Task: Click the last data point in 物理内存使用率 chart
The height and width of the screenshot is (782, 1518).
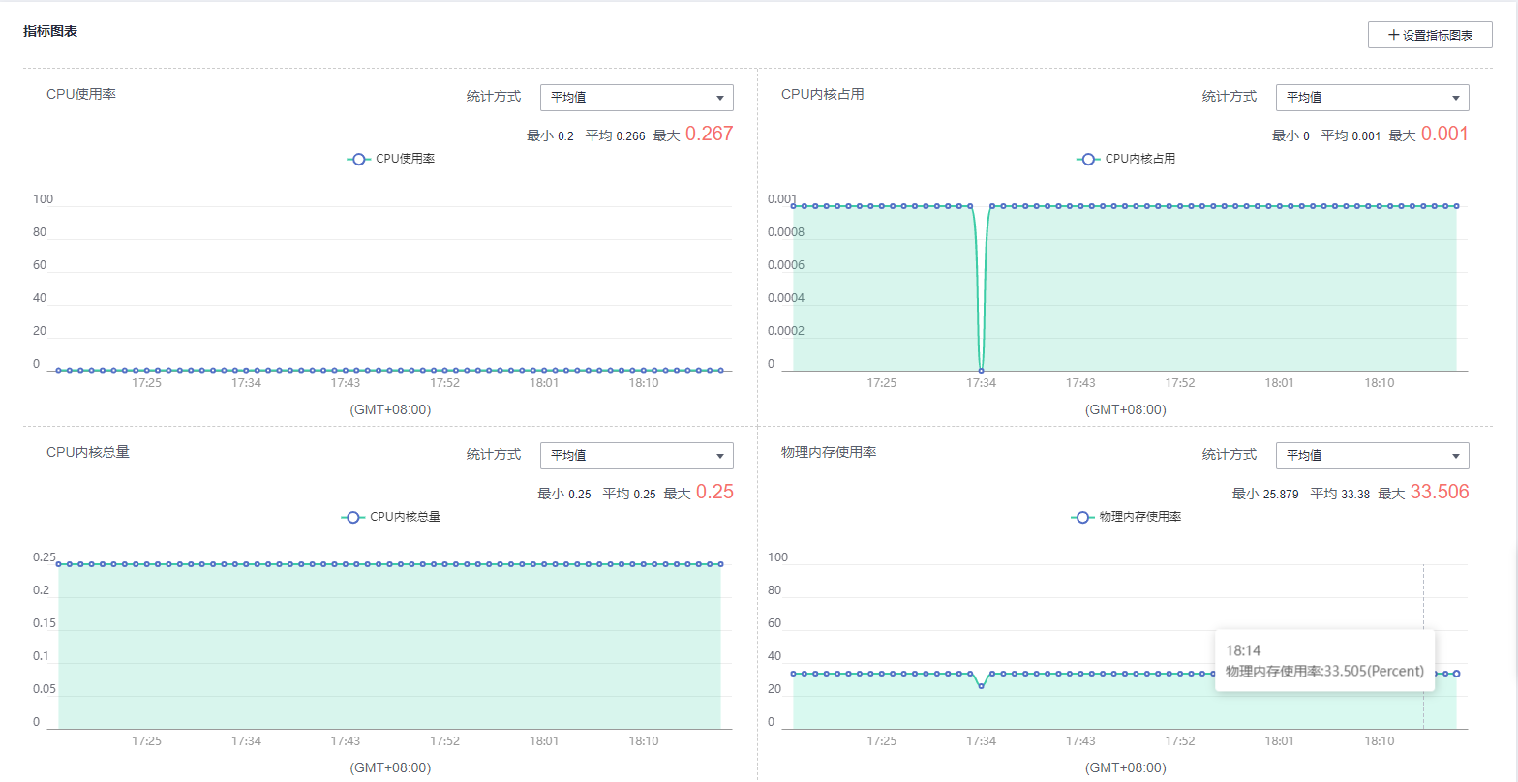Action: pos(1456,674)
